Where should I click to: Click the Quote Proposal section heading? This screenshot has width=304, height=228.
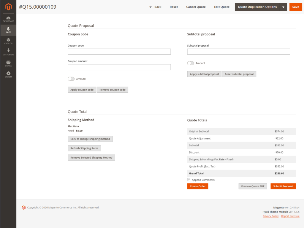click(81, 26)
